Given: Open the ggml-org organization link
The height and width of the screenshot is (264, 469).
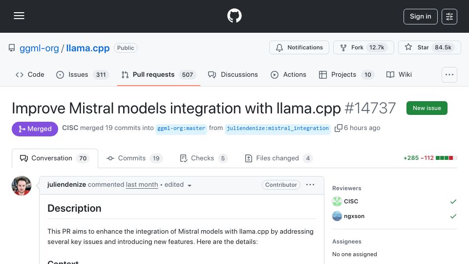Looking at the screenshot, I should coord(39,48).
